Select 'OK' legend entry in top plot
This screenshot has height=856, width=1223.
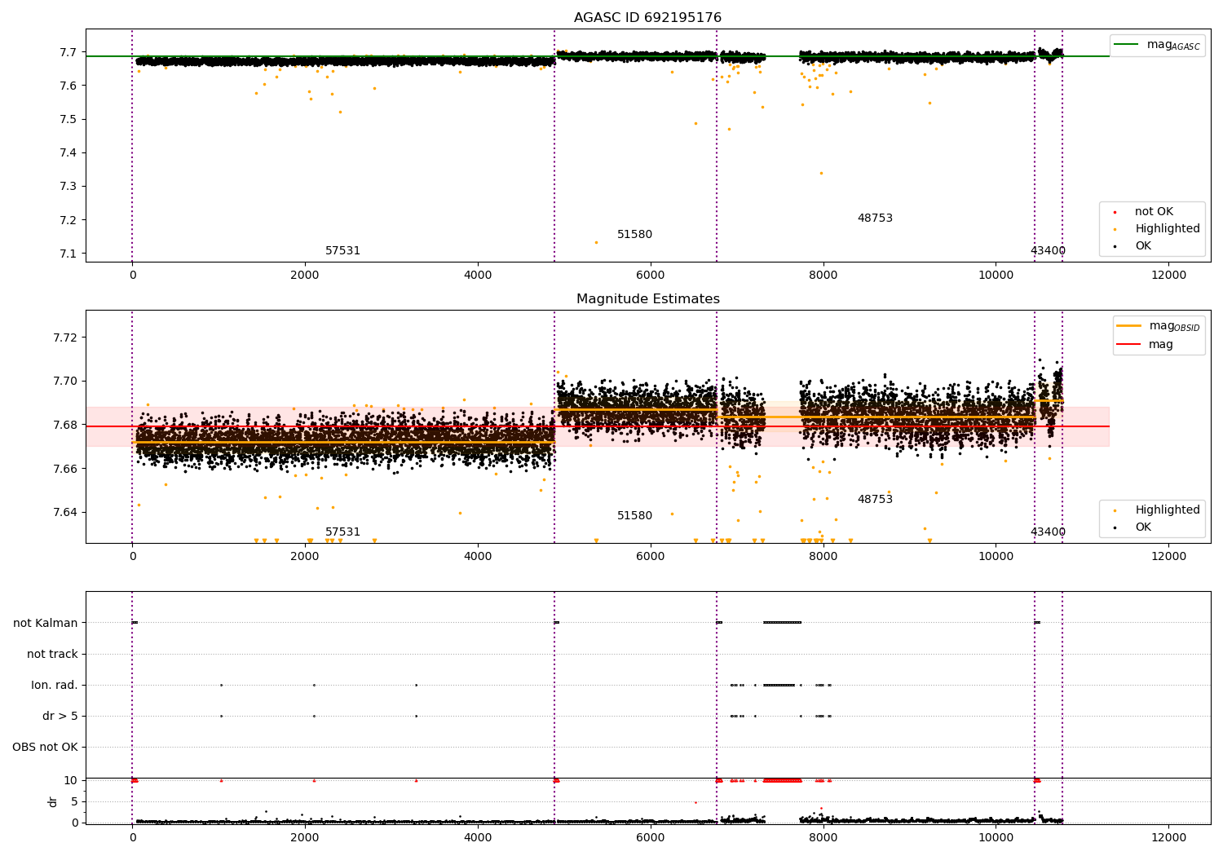click(x=1143, y=246)
